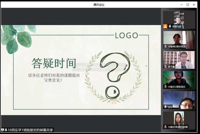This screenshot has height=134, width=200.
Task: Click the 答疑时间 heading on the slide
Action: (x=54, y=64)
